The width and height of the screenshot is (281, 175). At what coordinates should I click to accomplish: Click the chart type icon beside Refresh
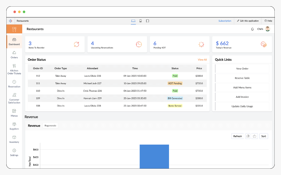pyautogui.click(x=248, y=136)
